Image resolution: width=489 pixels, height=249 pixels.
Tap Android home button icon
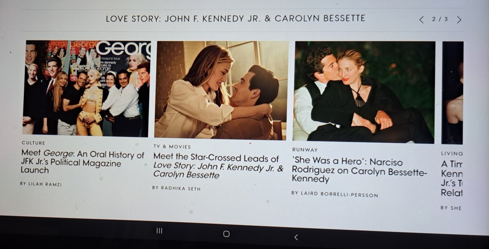pyautogui.click(x=226, y=234)
